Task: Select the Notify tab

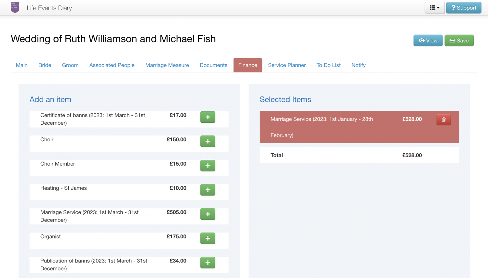Action: point(358,65)
